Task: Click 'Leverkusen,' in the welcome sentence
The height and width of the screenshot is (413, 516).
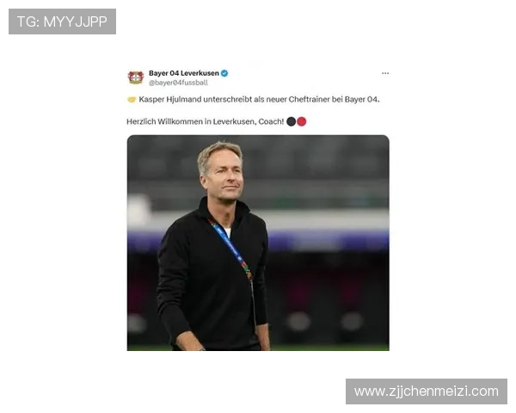Action: tap(234, 121)
